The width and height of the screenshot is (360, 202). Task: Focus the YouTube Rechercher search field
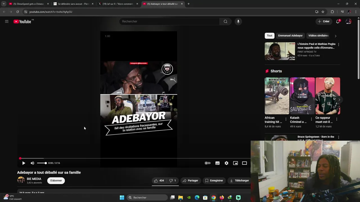pyautogui.click(x=169, y=21)
